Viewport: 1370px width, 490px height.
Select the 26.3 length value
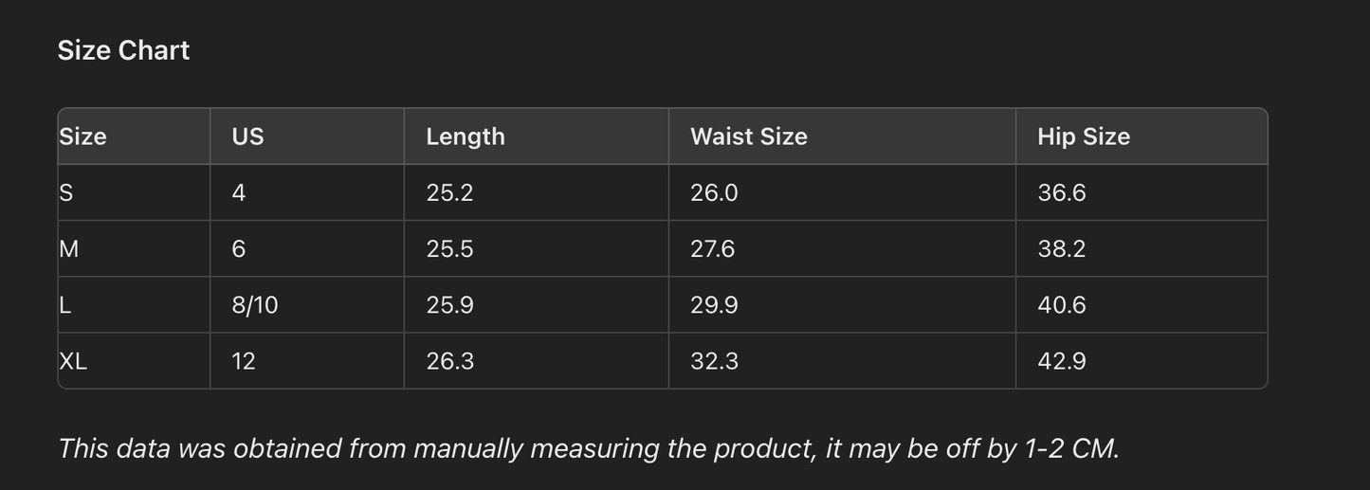pyautogui.click(x=450, y=361)
